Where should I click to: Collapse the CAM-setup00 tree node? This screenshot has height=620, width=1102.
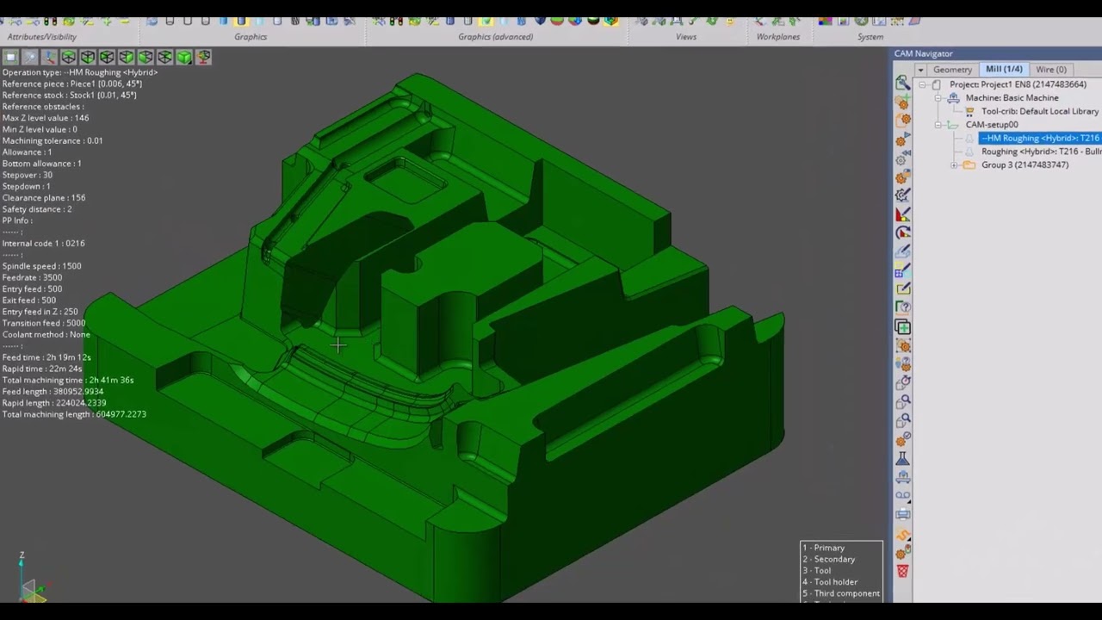(x=938, y=125)
